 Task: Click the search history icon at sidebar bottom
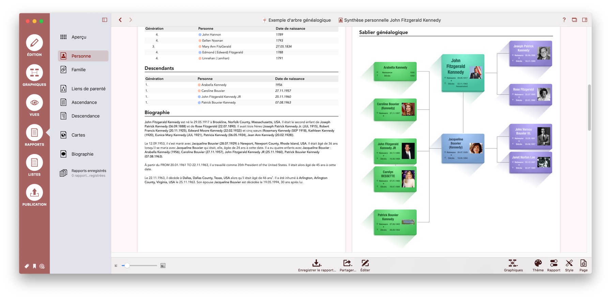click(x=42, y=266)
